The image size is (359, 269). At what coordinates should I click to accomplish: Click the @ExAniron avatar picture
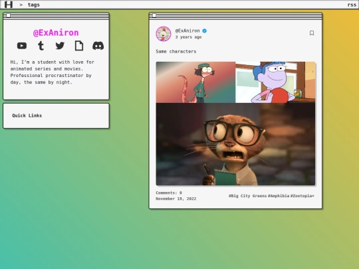(x=164, y=34)
